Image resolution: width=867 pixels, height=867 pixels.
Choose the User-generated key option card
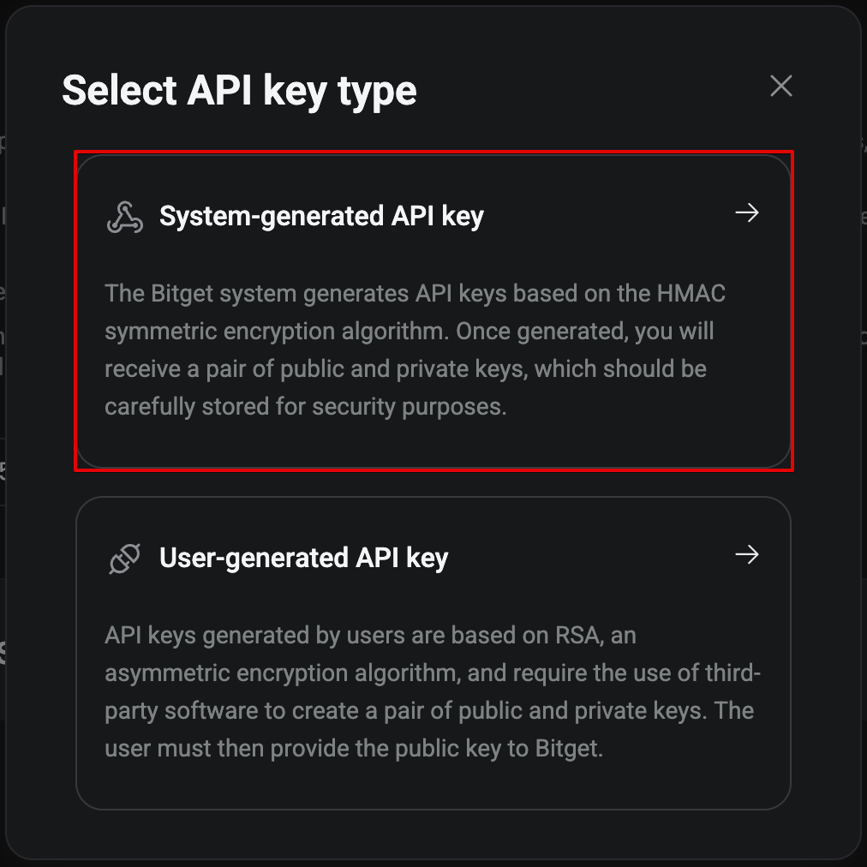point(433,653)
